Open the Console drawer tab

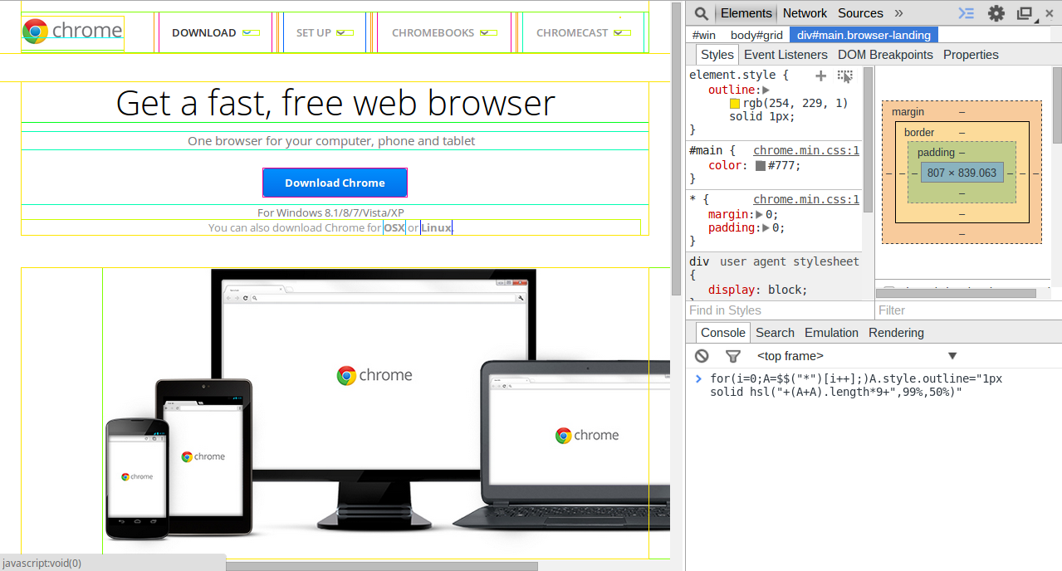click(x=723, y=333)
